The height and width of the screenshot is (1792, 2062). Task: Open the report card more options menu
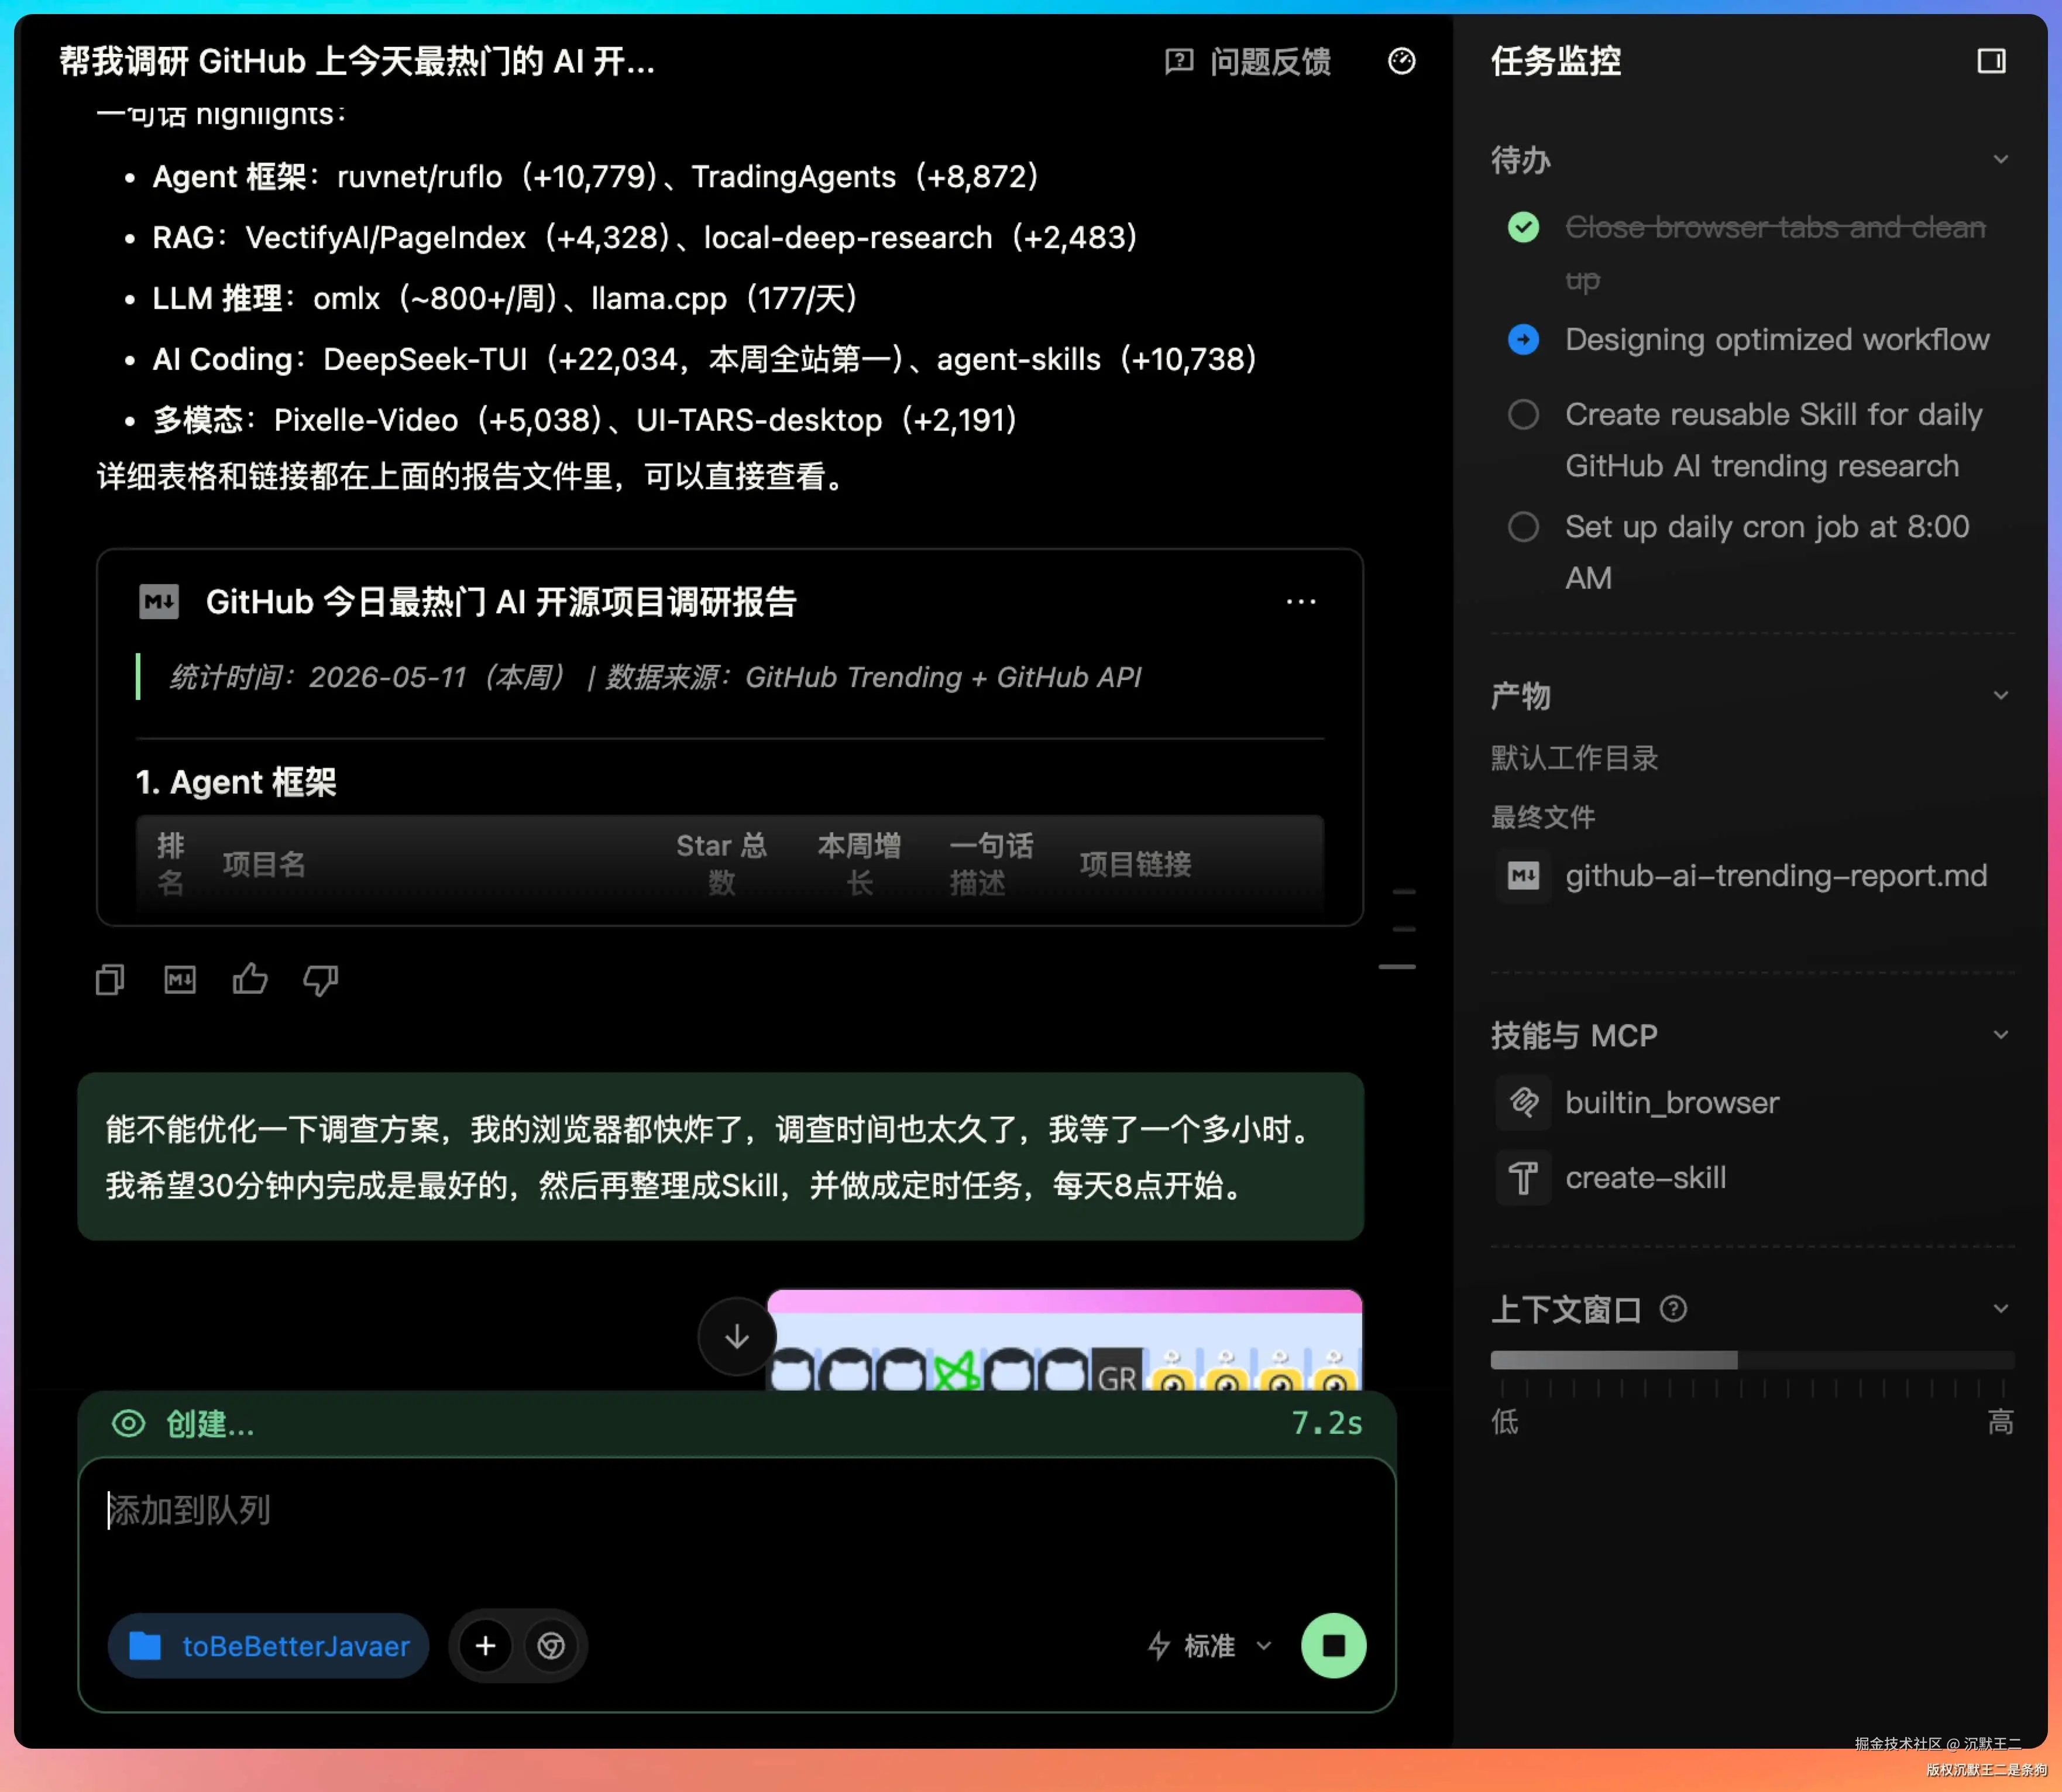pyautogui.click(x=1301, y=602)
